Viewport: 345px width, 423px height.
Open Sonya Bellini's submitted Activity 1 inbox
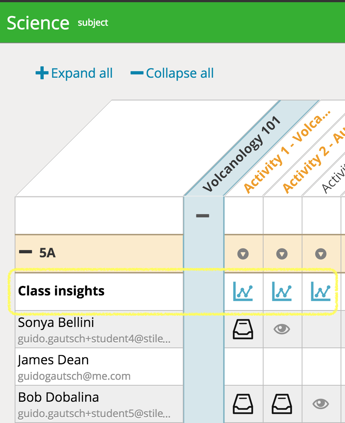tap(243, 329)
